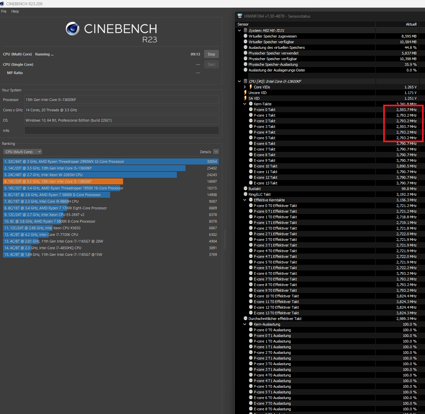Expand the Core VIDs tree node
Viewport: 425px width, 414px height.
pyautogui.click(x=245, y=87)
